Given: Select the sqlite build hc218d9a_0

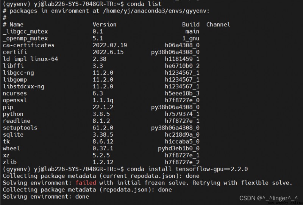Looking at the screenshot, I should (x=182, y=135).
